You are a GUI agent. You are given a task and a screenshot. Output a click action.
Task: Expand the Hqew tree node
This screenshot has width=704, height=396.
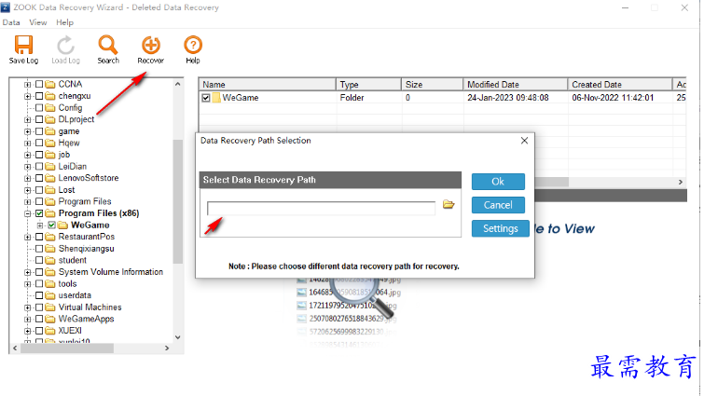(27, 143)
